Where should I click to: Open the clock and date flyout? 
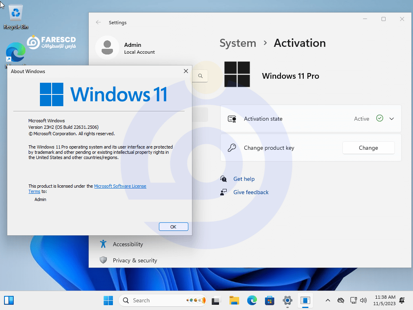(x=384, y=300)
